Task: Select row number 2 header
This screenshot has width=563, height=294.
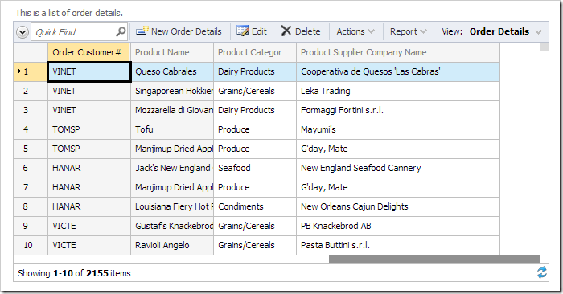Action: [31, 91]
